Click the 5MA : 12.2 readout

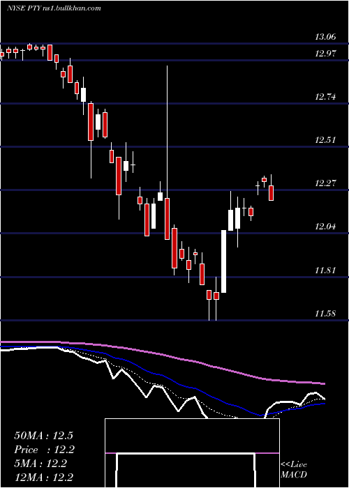pos(40,464)
